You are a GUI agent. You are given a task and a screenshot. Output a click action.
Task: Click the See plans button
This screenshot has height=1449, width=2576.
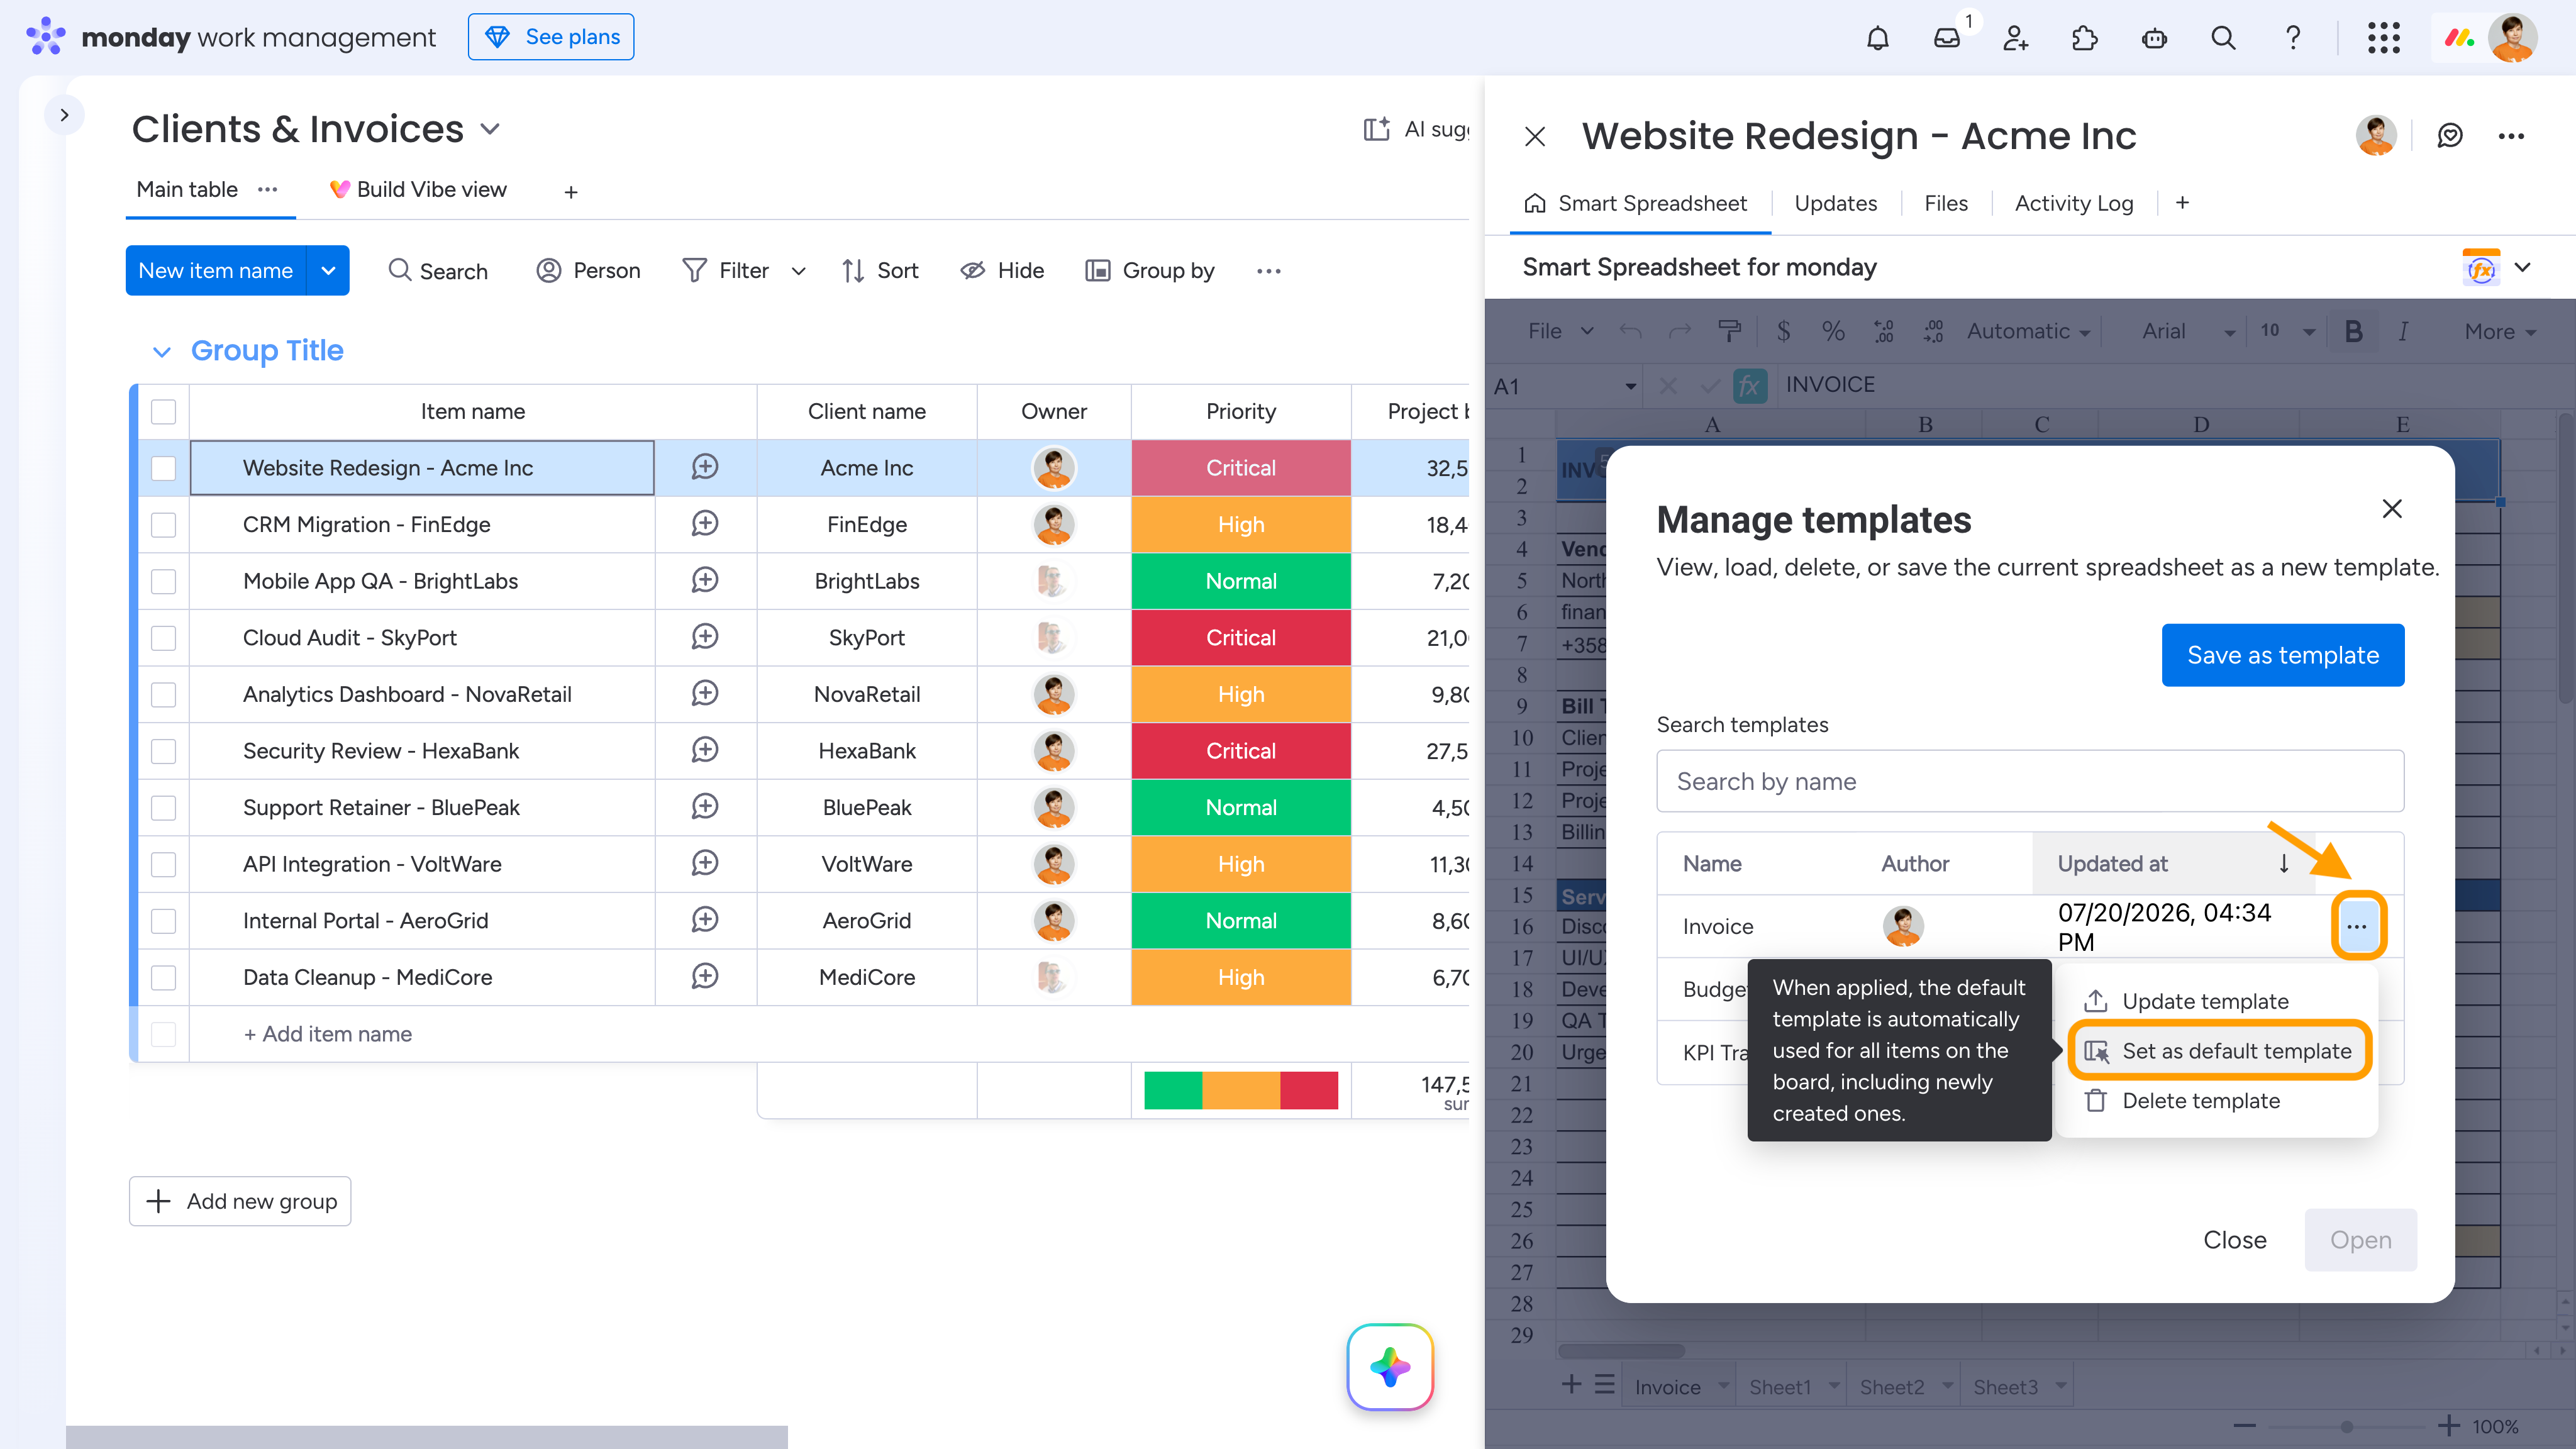551,37
